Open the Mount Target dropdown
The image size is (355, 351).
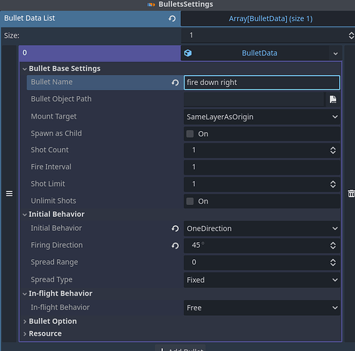pyautogui.click(x=262, y=117)
